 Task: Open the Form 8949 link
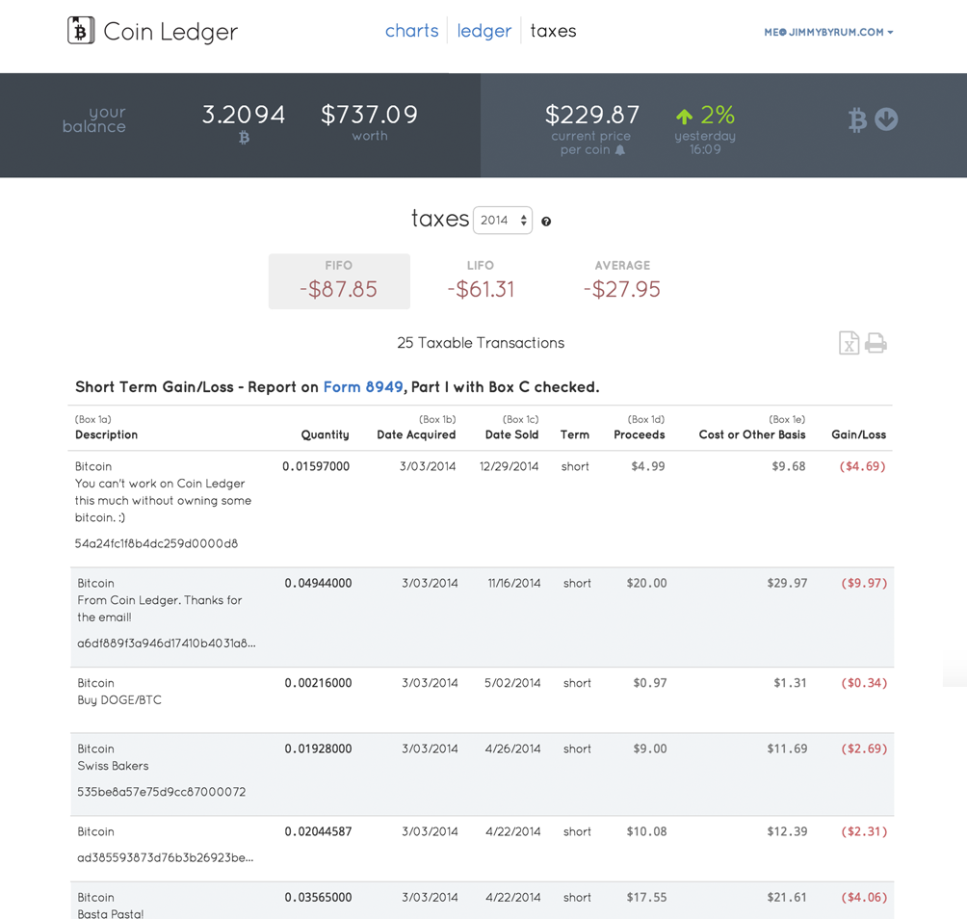tap(363, 386)
